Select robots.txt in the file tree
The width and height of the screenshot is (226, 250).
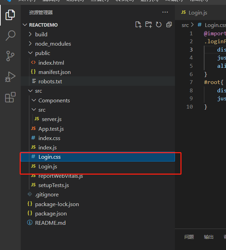(x=98, y=81)
